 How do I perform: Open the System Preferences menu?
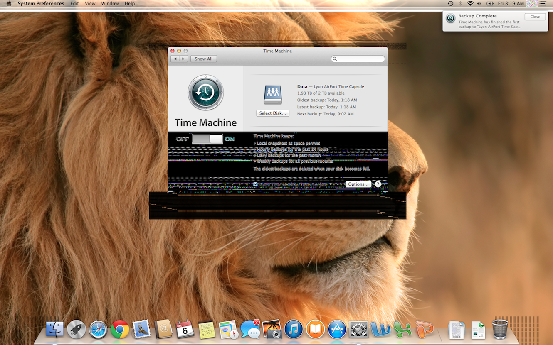click(x=41, y=4)
